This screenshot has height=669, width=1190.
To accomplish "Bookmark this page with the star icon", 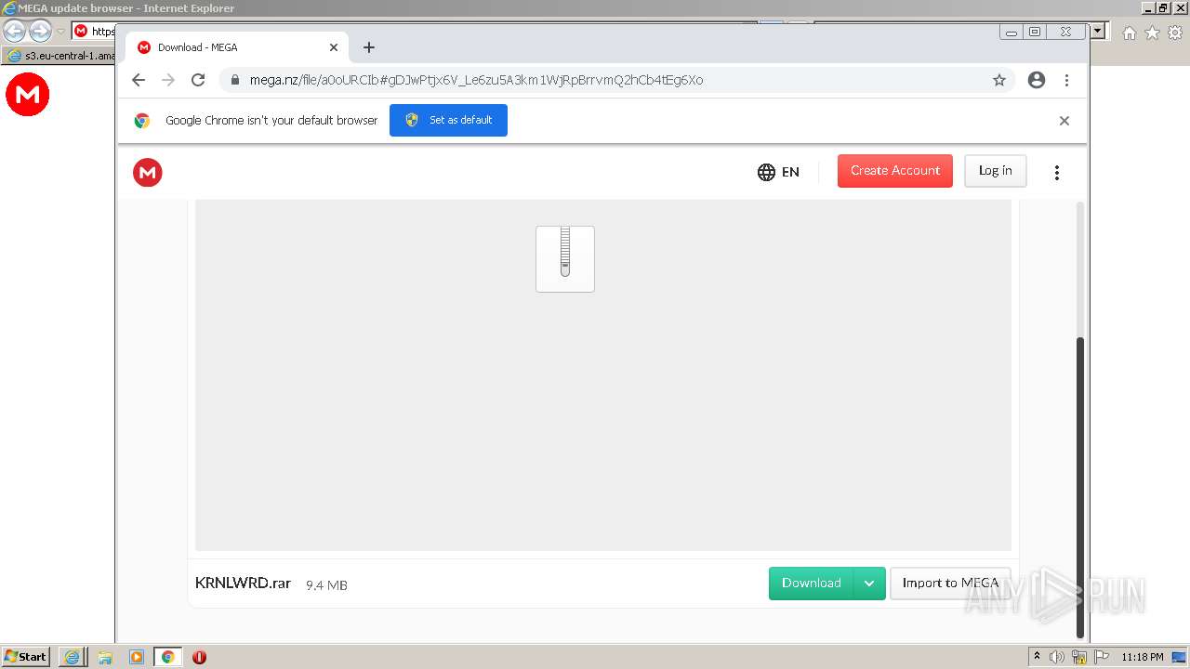I will [x=999, y=80].
